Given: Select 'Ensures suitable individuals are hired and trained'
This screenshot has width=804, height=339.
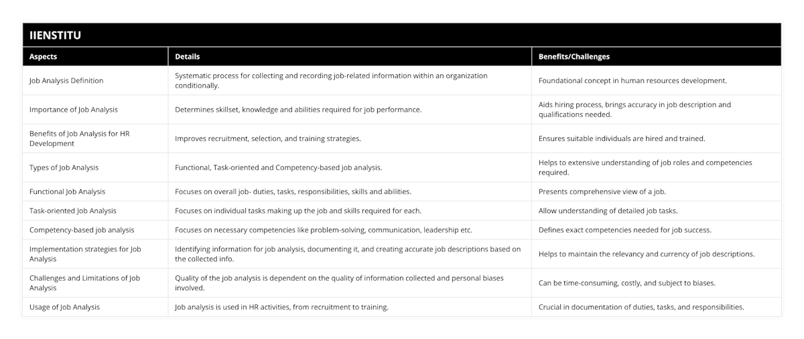Looking at the screenshot, I should click(x=622, y=138).
